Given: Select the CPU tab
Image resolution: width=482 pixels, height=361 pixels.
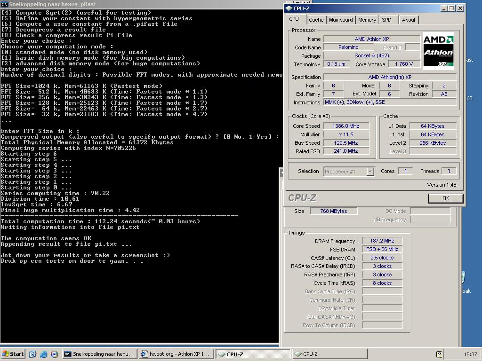Looking at the screenshot, I should pos(294,19).
